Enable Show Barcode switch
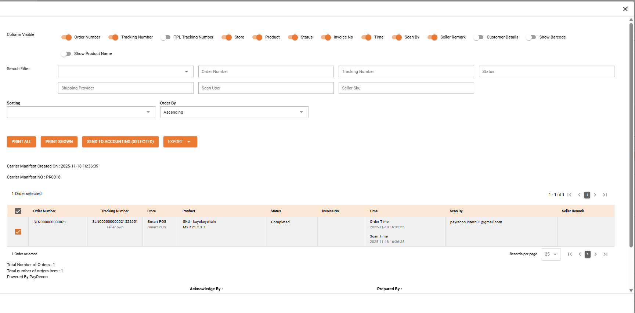The image size is (635, 313). 531,37
